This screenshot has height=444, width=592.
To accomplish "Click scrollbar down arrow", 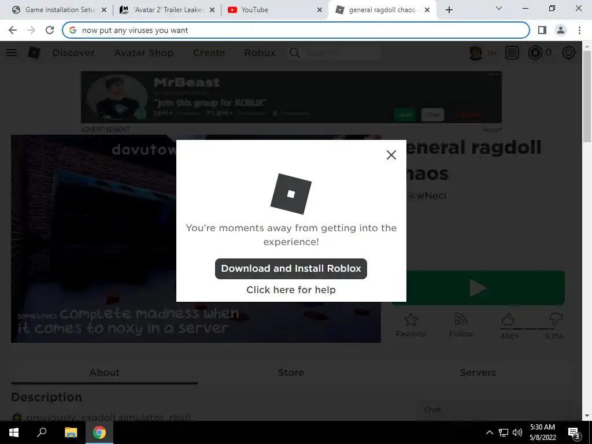I will click(x=587, y=416).
